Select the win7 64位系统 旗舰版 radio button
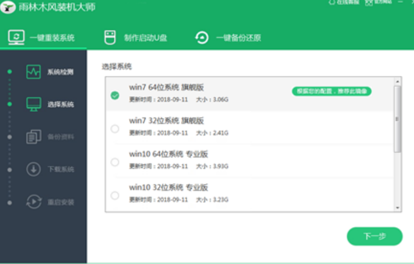The height and width of the screenshot is (264, 414). (115, 96)
